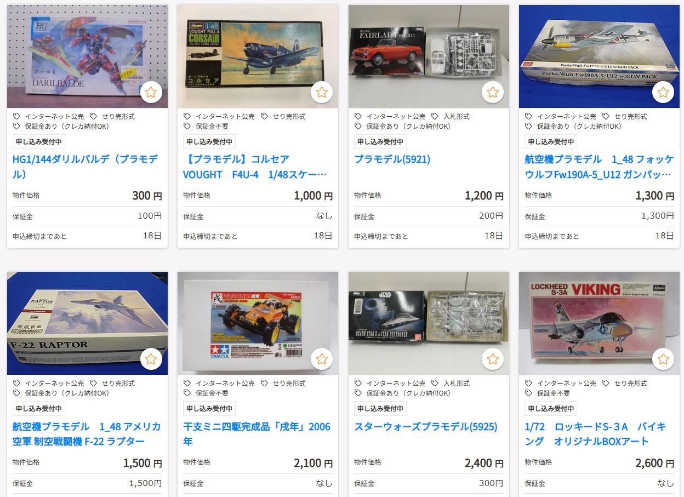Image resolution: width=684 pixels, height=497 pixels.
Task: Add Focke-Wulf Fw190A-5 listing to favorites
Action: click(x=663, y=92)
